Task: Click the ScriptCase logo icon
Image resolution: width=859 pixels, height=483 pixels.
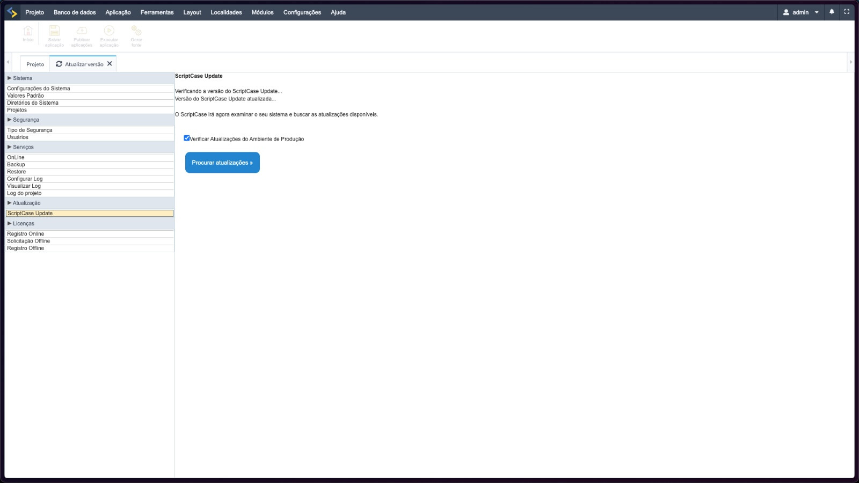Action: pyautogui.click(x=12, y=12)
